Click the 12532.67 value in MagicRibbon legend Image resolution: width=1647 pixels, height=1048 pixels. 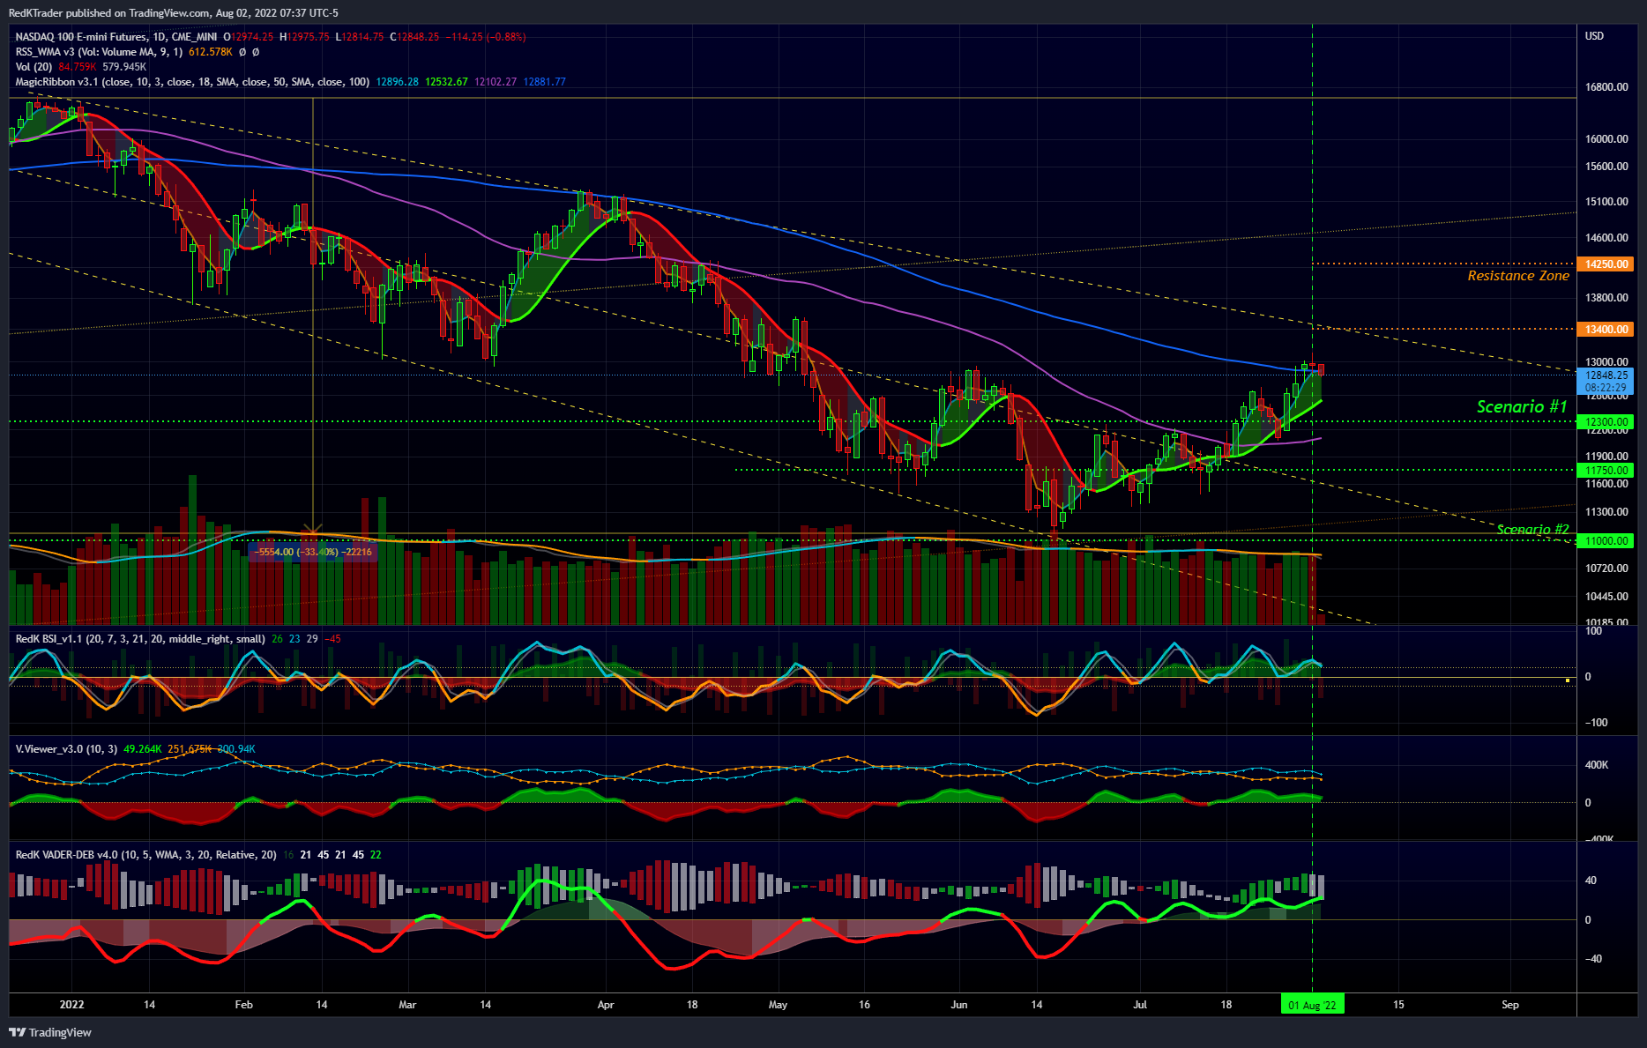pos(447,82)
